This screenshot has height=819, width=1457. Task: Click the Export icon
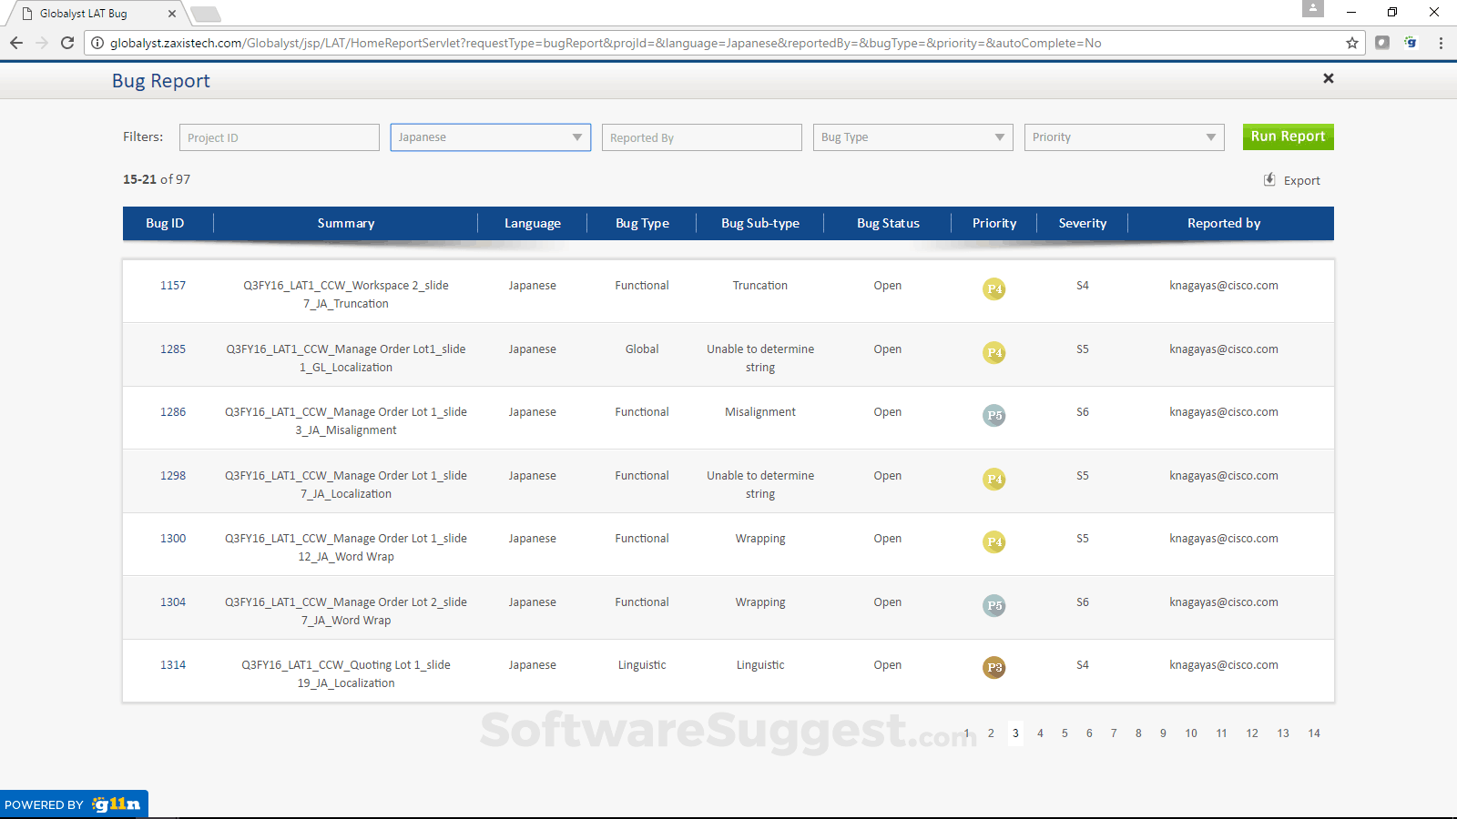tap(1269, 180)
